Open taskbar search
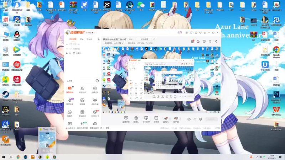Image resolution: width=285 pixels, height=160 pixels. [11, 157]
